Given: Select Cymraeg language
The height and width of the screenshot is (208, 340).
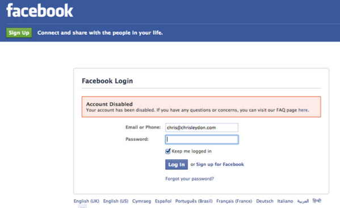Looking at the screenshot, I should click(141, 201).
